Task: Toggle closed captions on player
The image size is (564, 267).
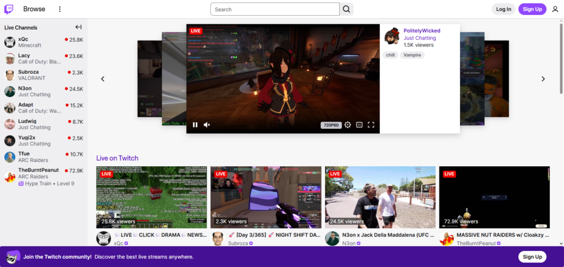Action: click(x=359, y=125)
